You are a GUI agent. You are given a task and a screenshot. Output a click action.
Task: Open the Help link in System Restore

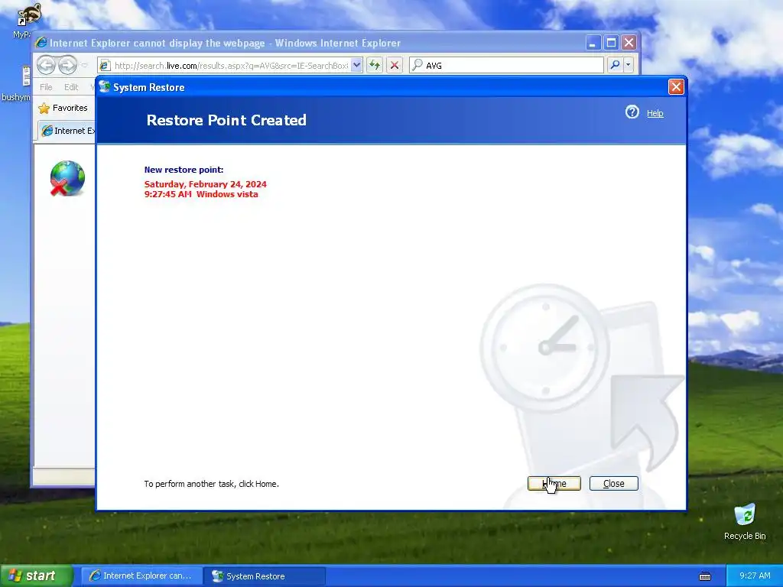click(655, 113)
